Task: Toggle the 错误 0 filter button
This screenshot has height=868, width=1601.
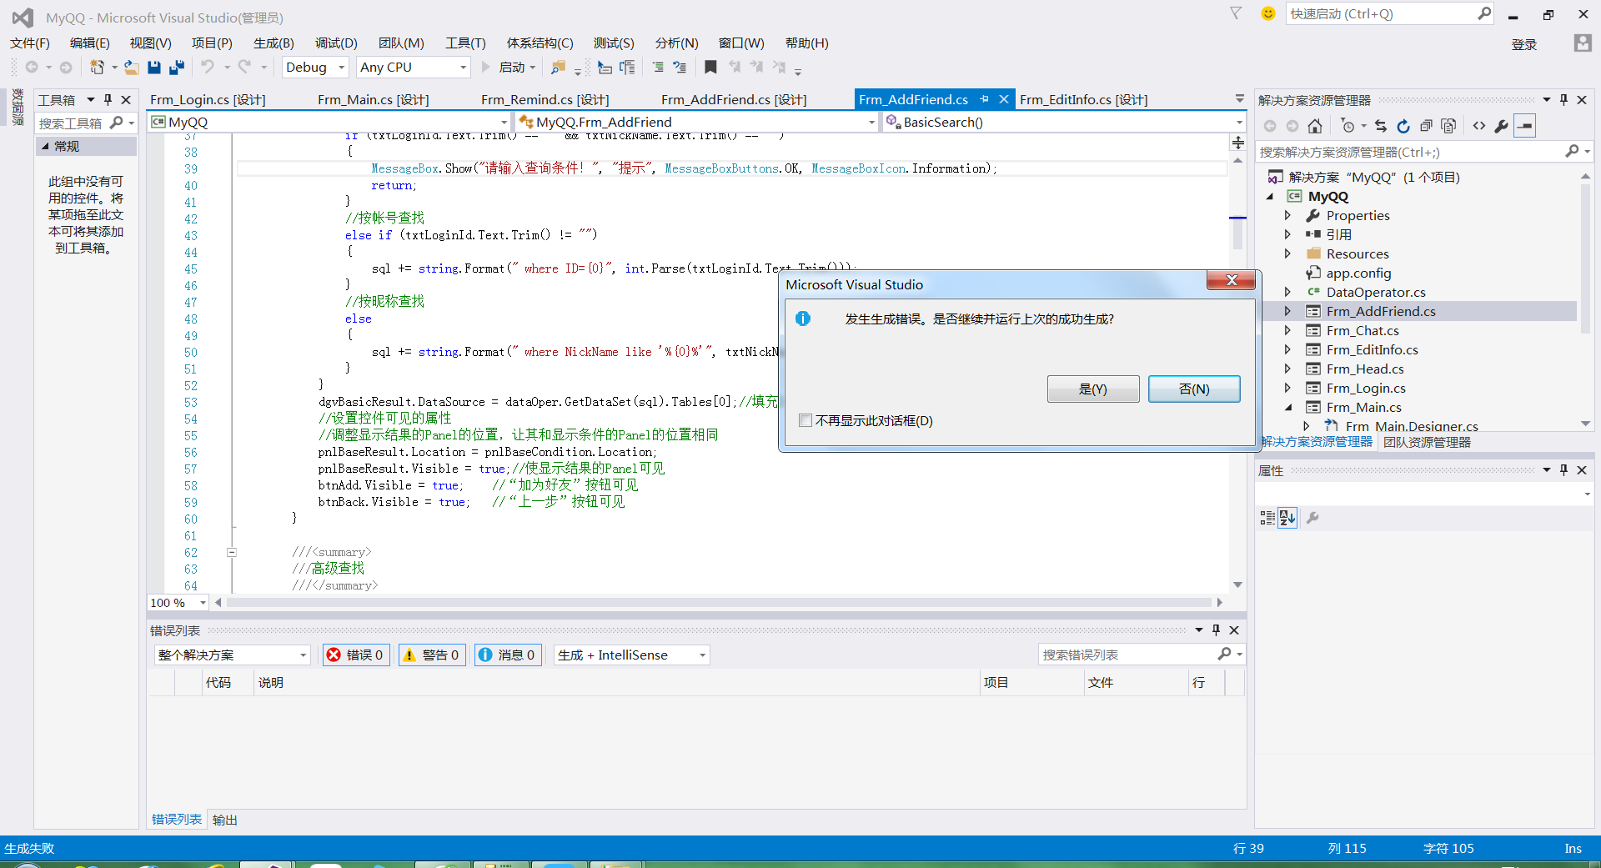Action: tap(357, 655)
